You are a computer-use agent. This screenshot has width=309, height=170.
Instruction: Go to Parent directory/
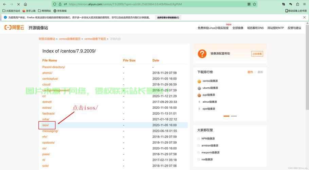[x=54, y=67]
